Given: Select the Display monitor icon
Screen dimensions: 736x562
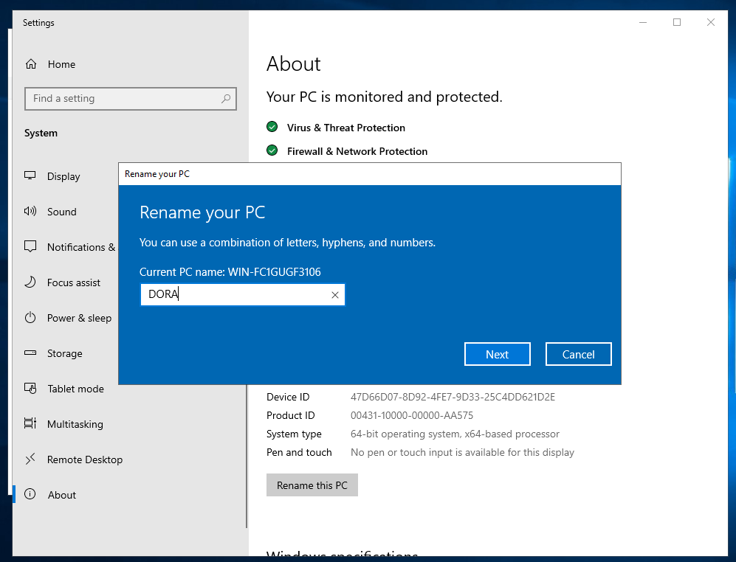Looking at the screenshot, I should (30, 176).
